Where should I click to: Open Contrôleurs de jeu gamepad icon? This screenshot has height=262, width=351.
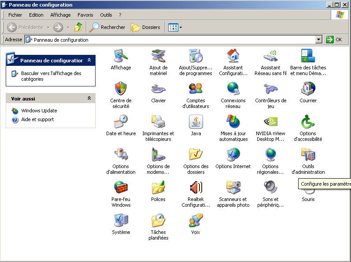coord(270,89)
